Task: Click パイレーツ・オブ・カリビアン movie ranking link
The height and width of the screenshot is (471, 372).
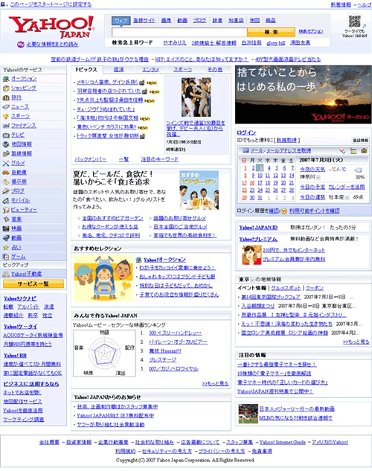Action: pyautogui.click(x=178, y=342)
